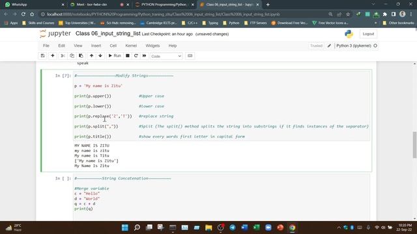The image size is (417, 234).
Task: Open the command palette keyboard icon
Action: [190, 56]
